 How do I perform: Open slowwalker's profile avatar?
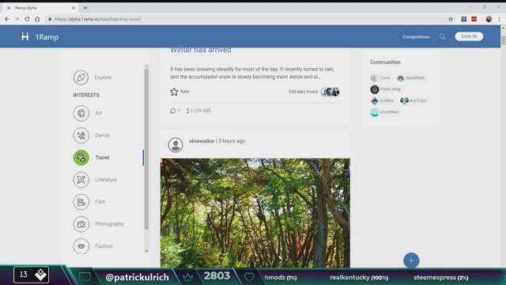[x=176, y=145]
